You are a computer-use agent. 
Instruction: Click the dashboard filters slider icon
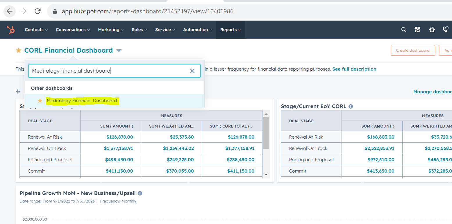click(18, 92)
